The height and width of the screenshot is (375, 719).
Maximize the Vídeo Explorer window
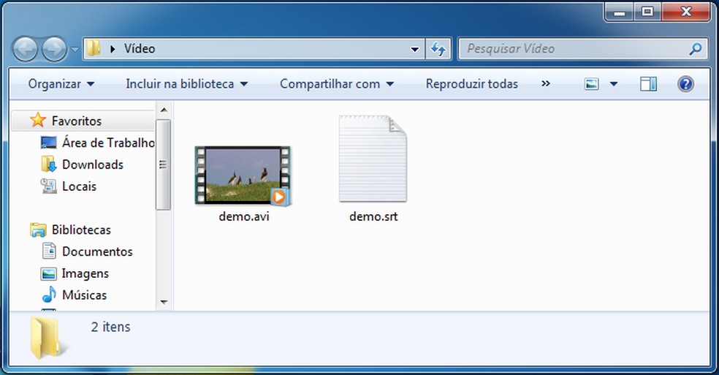coord(647,12)
